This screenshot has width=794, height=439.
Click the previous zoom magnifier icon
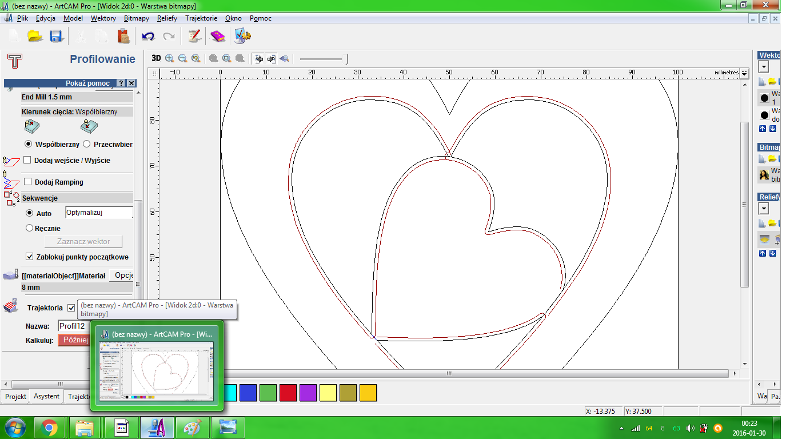(x=196, y=58)
